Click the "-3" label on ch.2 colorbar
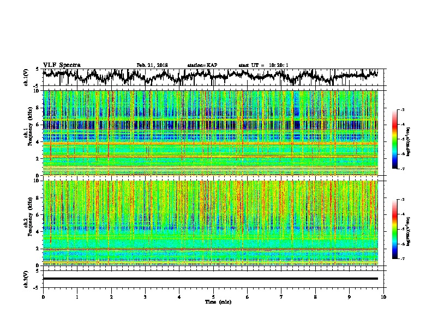This screenshot has width=432, height=333. [x=402, y=200]
